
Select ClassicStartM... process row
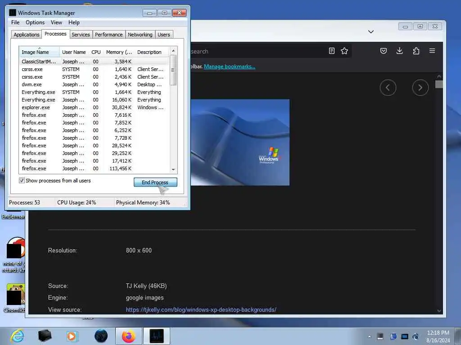click(94, 62)
